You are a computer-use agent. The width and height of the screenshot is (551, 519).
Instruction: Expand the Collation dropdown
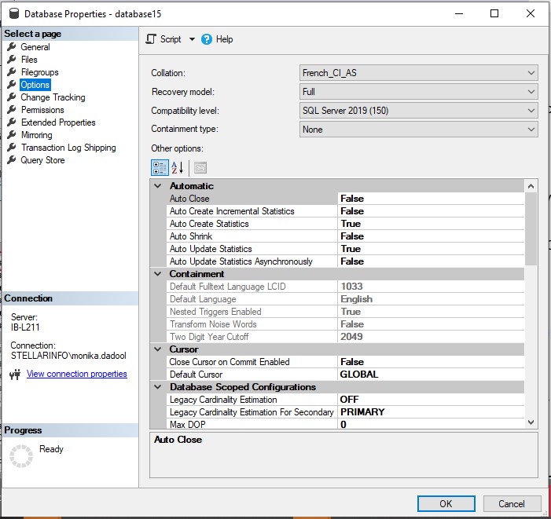tap(531, 73)
